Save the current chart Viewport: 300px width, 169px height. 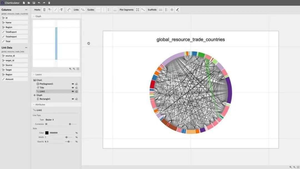pos(34,3)
